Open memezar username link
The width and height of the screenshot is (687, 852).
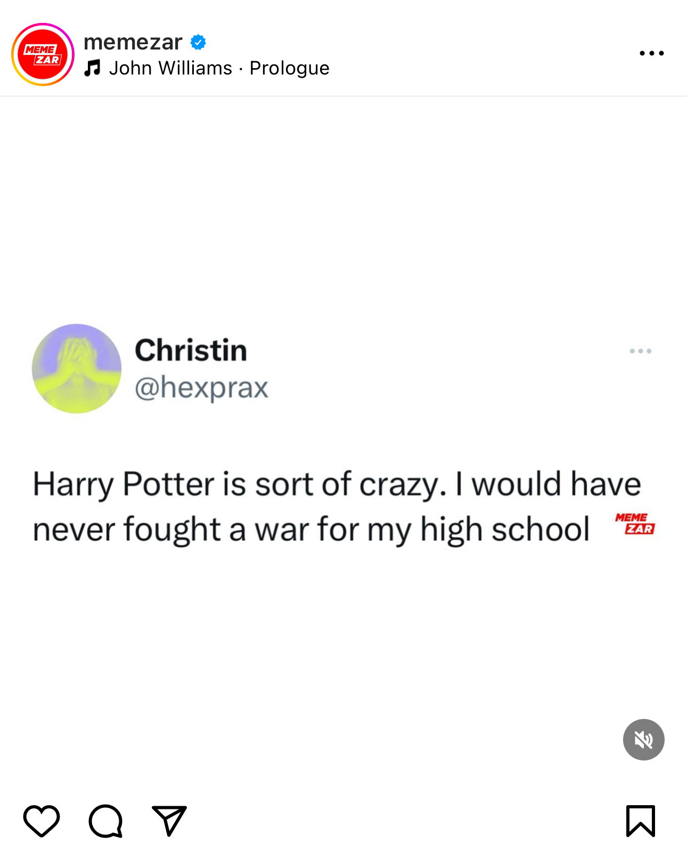133,42
